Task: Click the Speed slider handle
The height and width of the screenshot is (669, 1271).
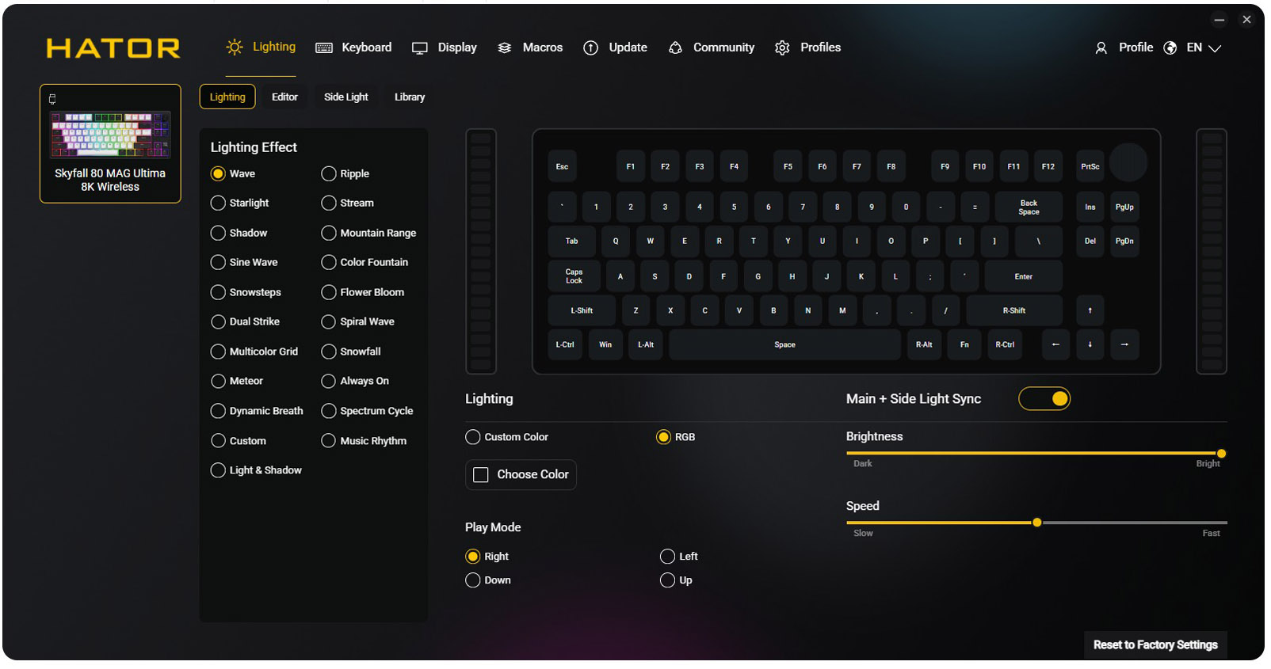Action: pos(1036,523)
